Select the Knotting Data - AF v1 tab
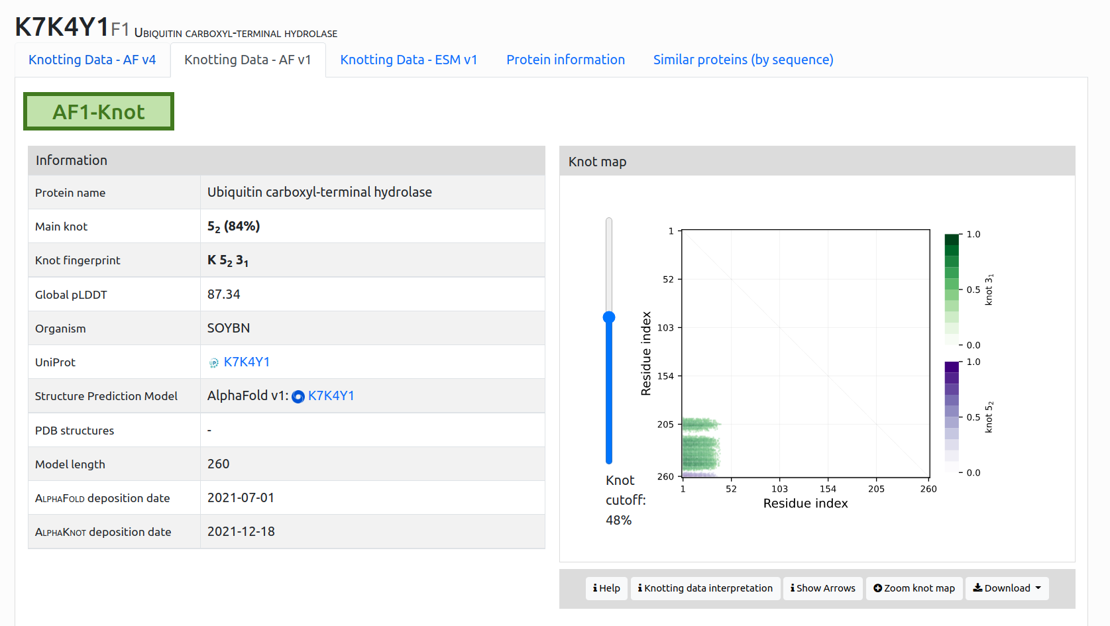The height and width of the screenshot is (626, 1110). click(248, 60)
